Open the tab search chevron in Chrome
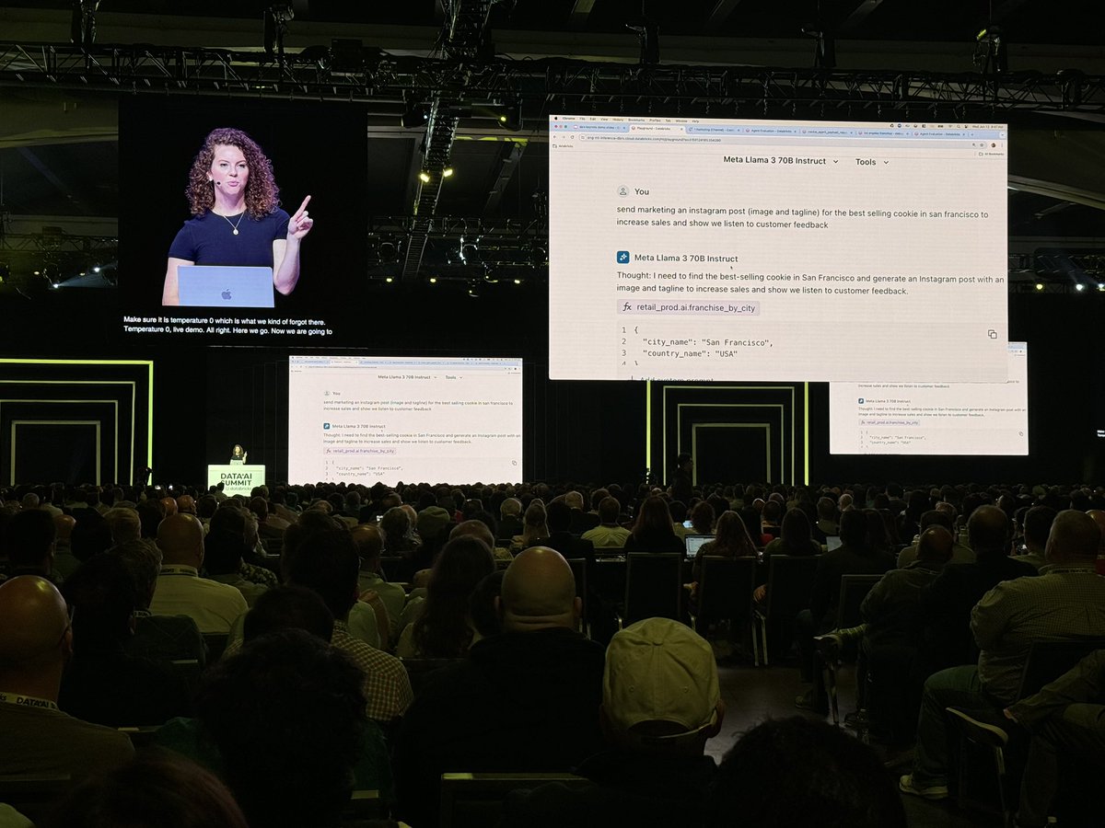The width and height of the screenshot is (1105, 828). 1003,134
